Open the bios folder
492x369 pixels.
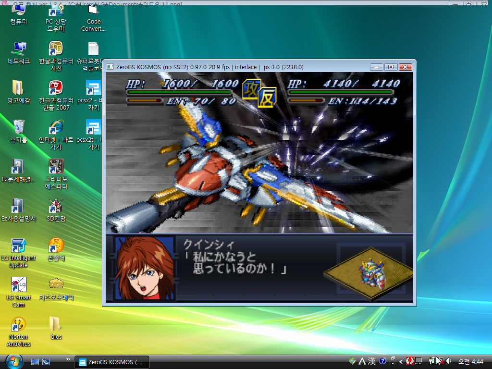click(56, 329)
